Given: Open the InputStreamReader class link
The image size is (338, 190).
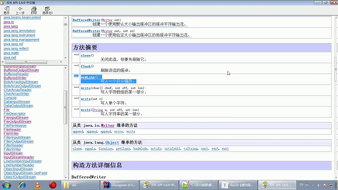Looking at the screenshot, I should pyautogui.click(x=19, y=157).
